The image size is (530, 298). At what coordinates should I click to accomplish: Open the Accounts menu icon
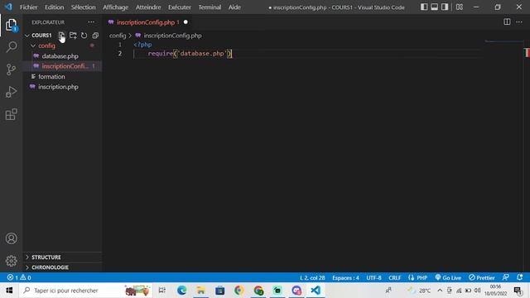[x=11, y=238]
